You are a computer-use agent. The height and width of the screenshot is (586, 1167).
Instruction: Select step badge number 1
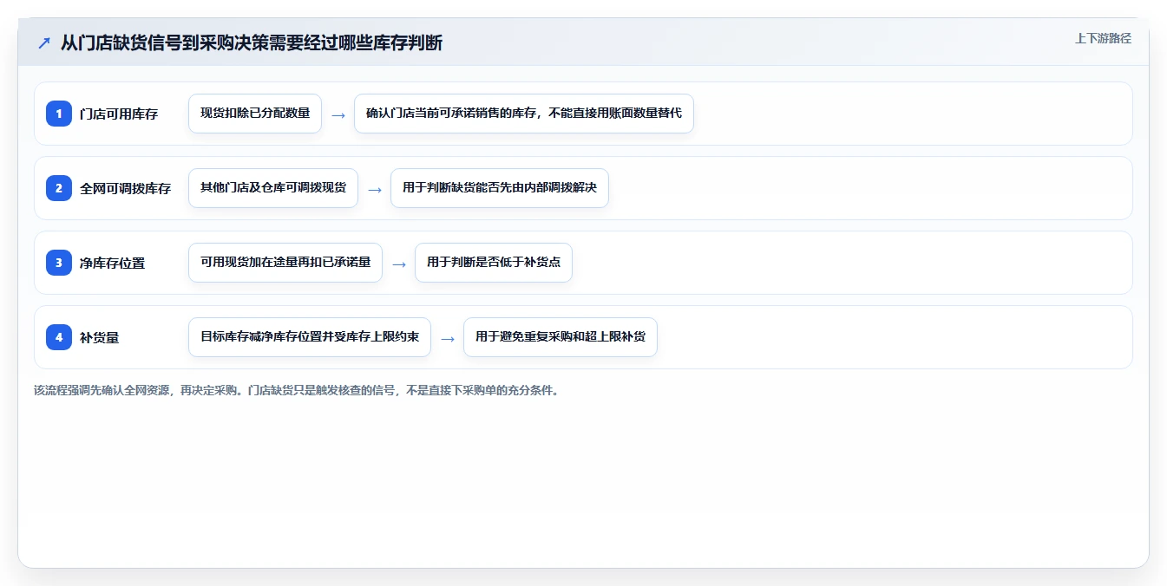click(x=59, y=114)
